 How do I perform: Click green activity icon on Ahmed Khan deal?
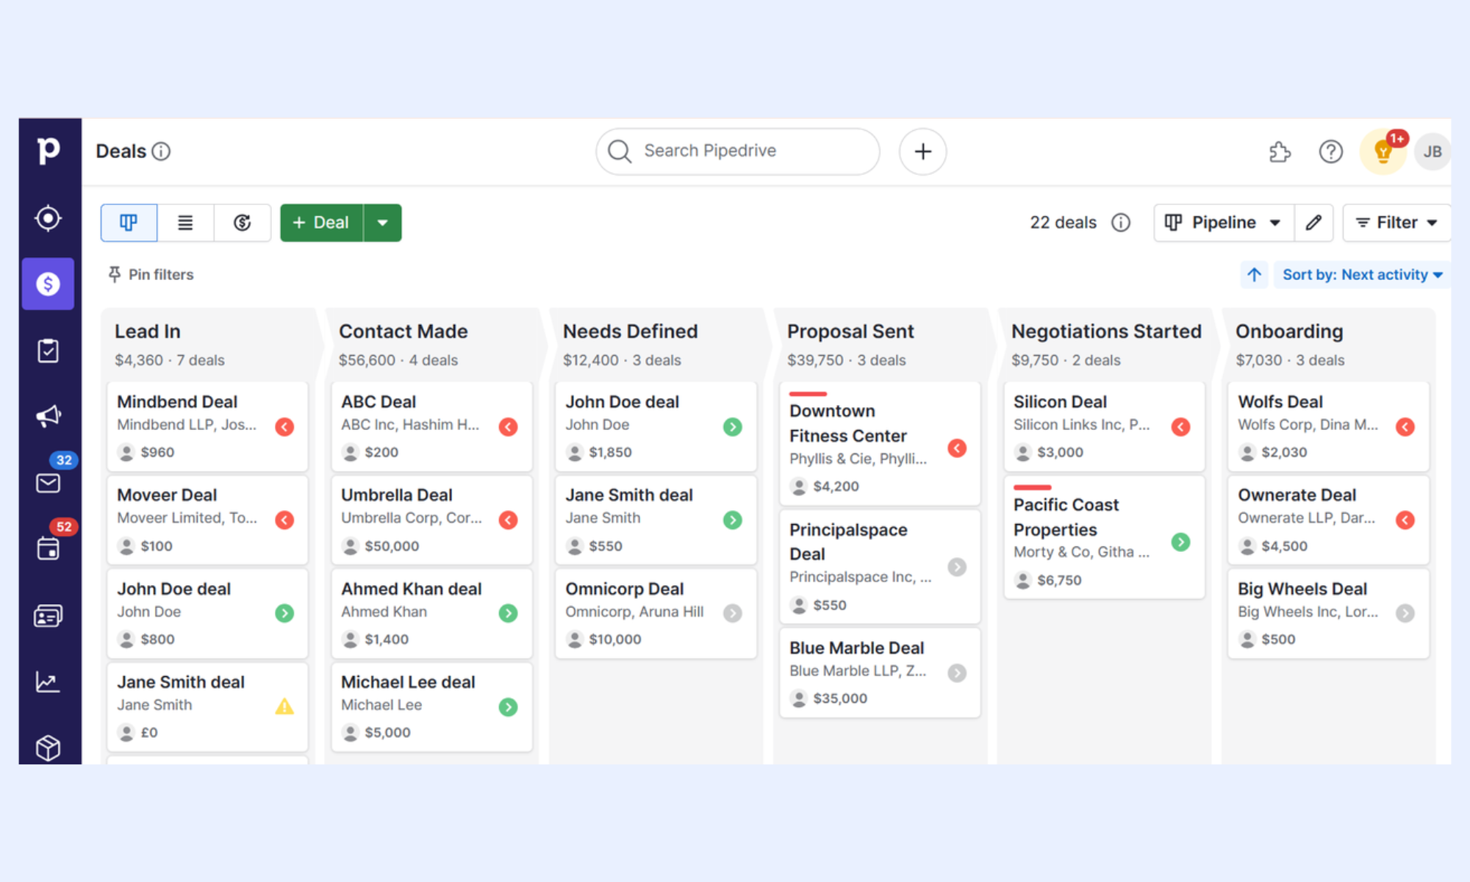tap(508, 613)
